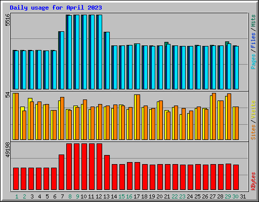
Task: Click day label 14 on the axis
Action: (114, 196)
